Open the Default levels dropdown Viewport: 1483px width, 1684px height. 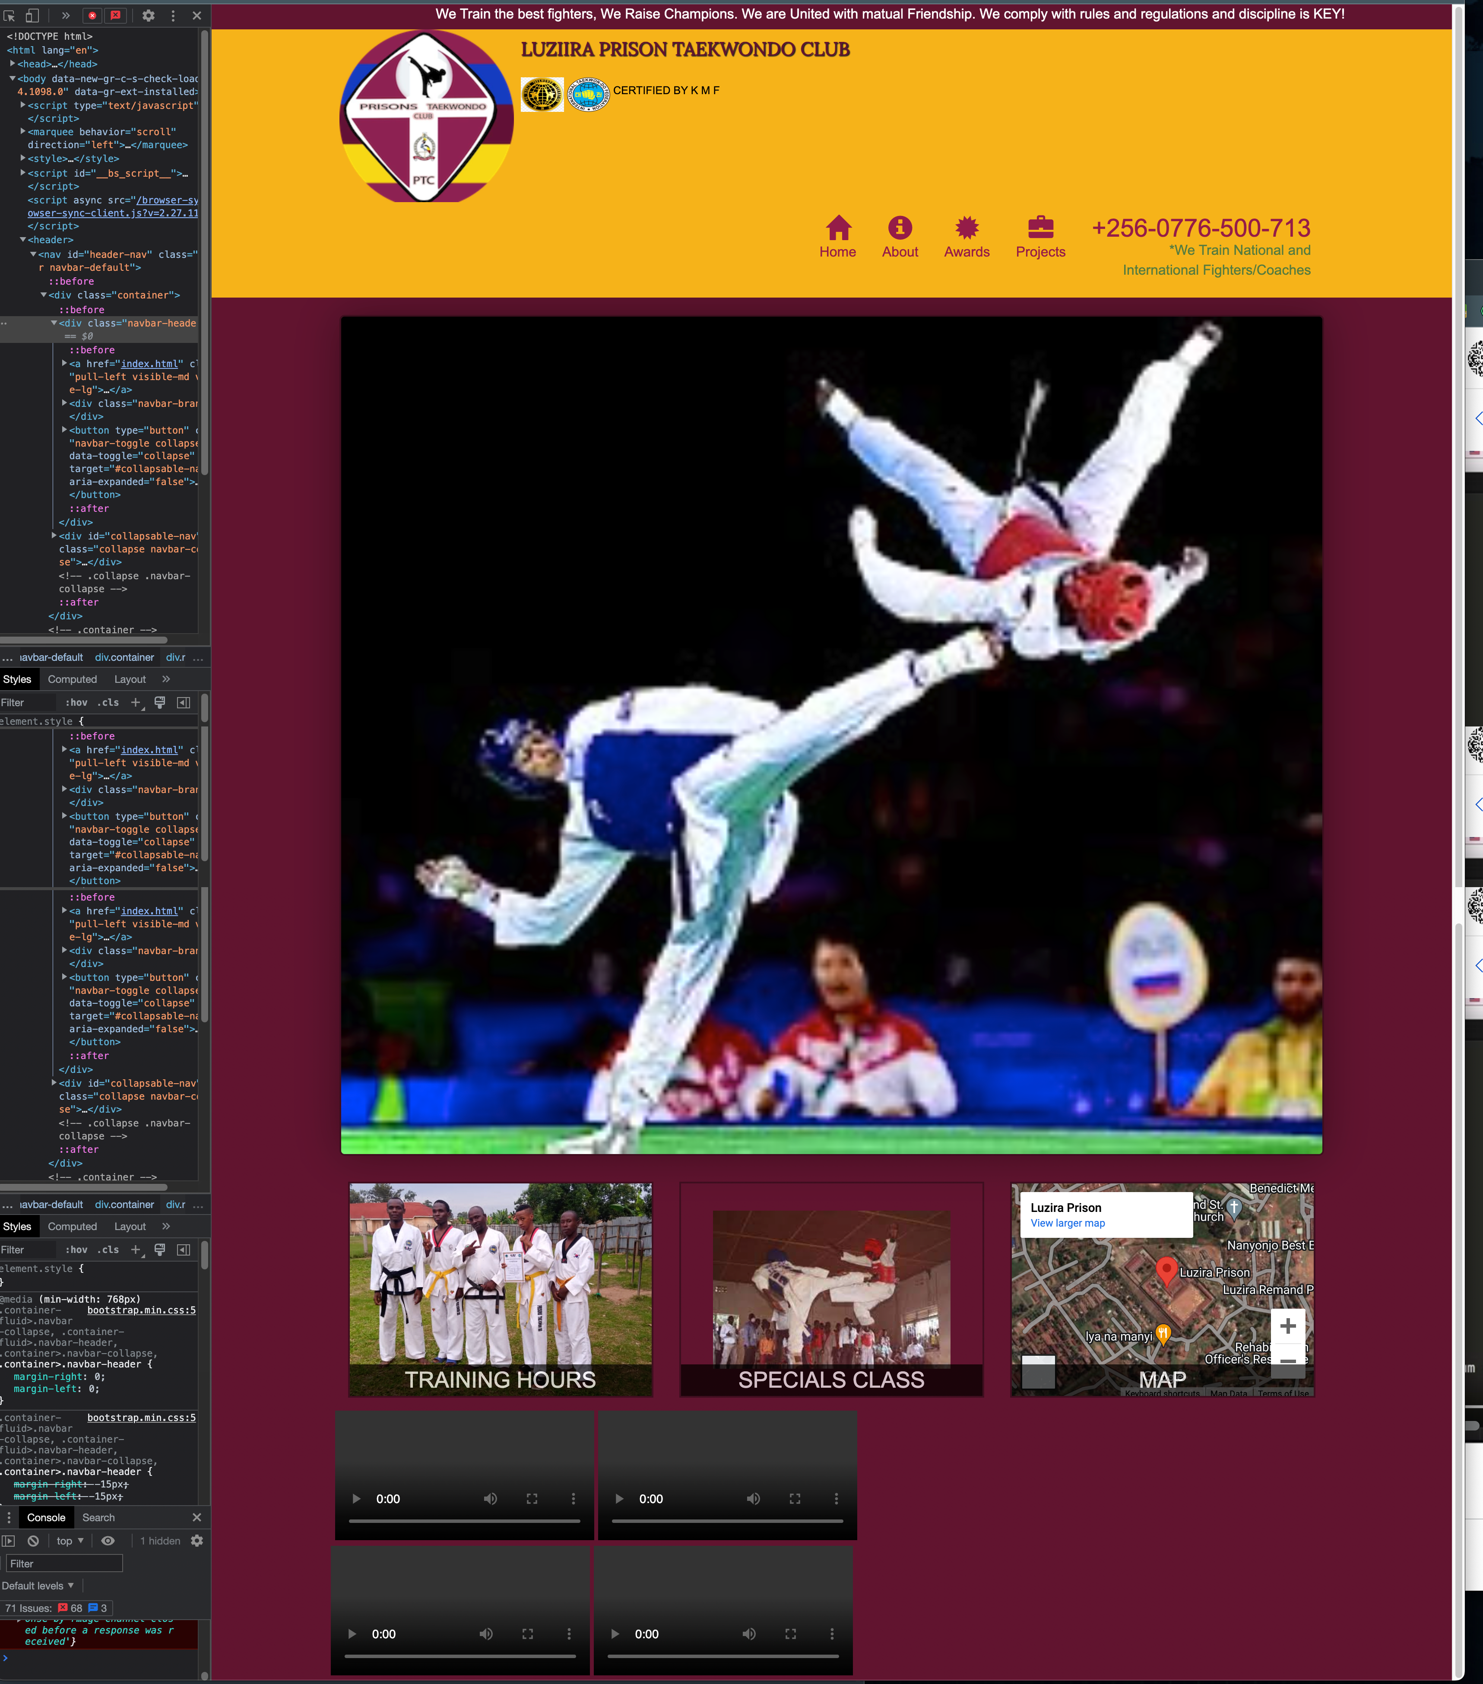pyautogui.click(x=38, y=1586)
